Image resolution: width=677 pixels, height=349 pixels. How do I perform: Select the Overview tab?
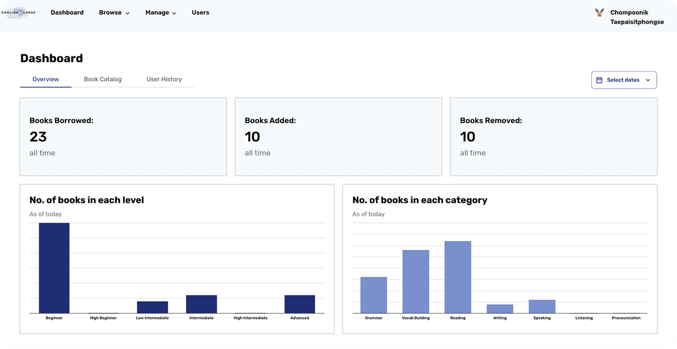[x=46, y=79]
